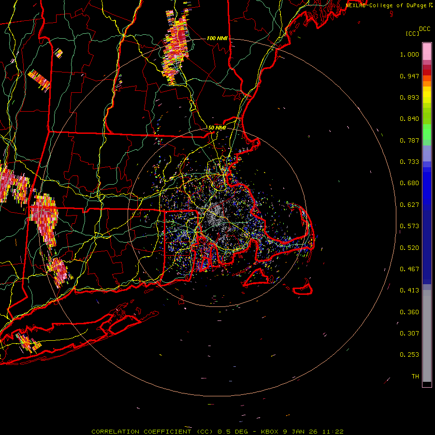Click the TH label at scale bottom
435x435 pixels.
point(415,377)
